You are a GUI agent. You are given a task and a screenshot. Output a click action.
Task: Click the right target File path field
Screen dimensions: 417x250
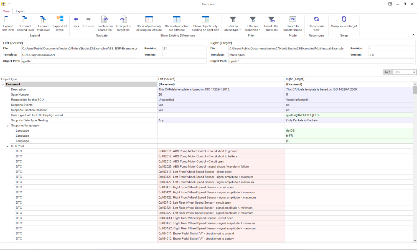286,48
